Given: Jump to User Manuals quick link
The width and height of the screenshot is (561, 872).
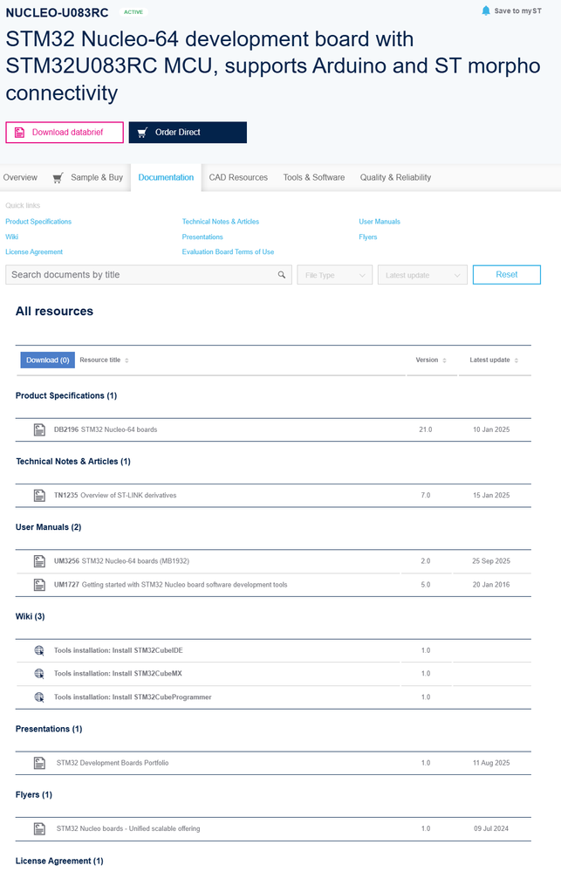Looking at the screenshot, I should pyautogui.click(x=380, y=222).
